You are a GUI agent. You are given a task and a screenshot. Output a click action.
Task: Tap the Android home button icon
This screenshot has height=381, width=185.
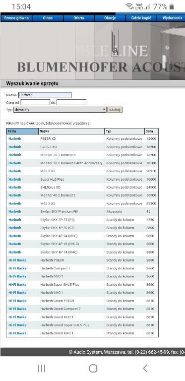point(93,369)
